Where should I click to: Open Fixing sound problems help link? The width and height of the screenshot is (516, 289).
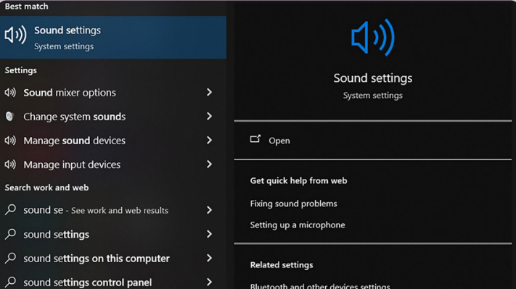coord(293,204)
